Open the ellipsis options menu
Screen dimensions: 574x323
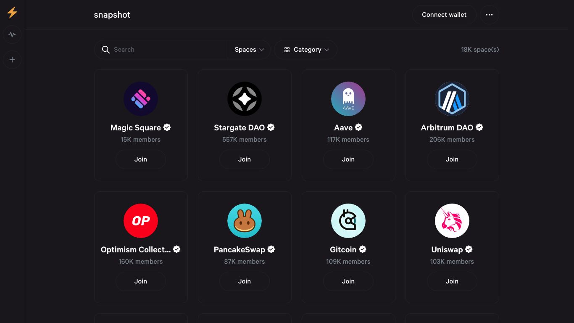[489, 15]
